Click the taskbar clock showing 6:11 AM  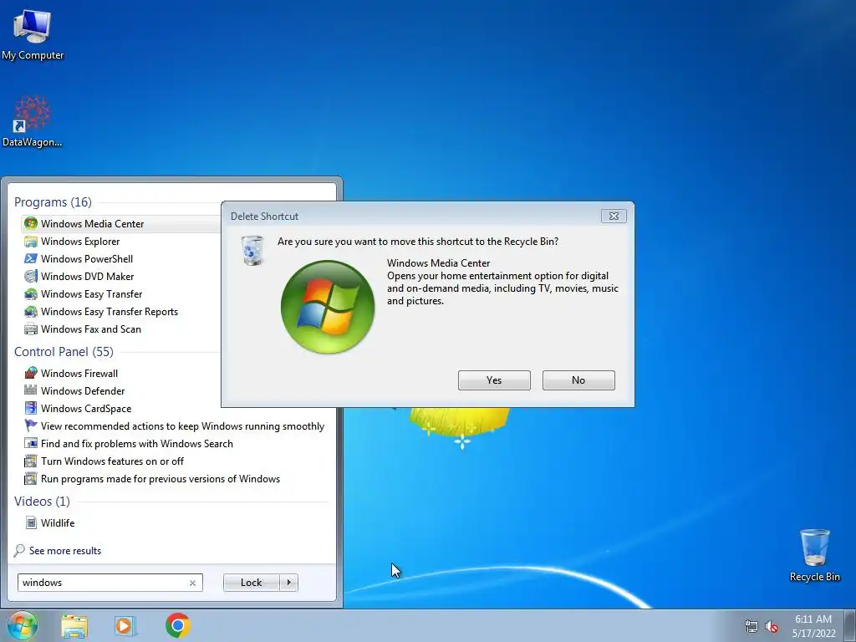(x=813, y=625)
